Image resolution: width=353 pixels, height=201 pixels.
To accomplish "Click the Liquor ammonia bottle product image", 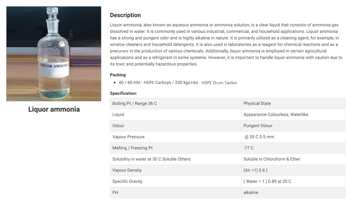I will tap(54, 54).
